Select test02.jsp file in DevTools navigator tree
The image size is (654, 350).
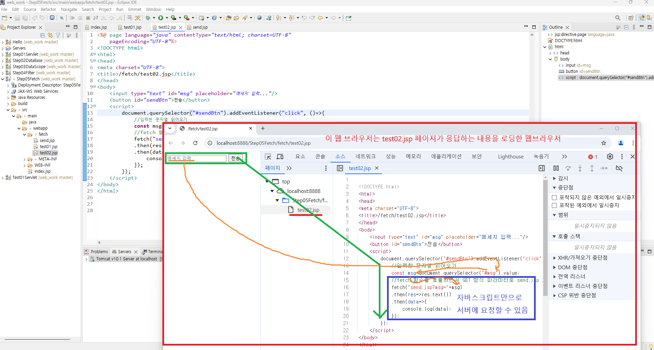click(x=308, y=210)
